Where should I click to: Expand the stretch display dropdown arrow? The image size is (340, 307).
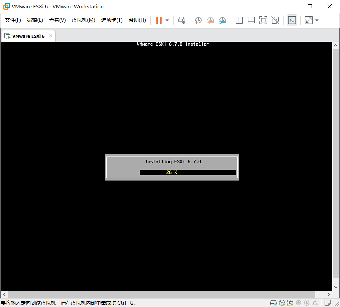[317, 20]
